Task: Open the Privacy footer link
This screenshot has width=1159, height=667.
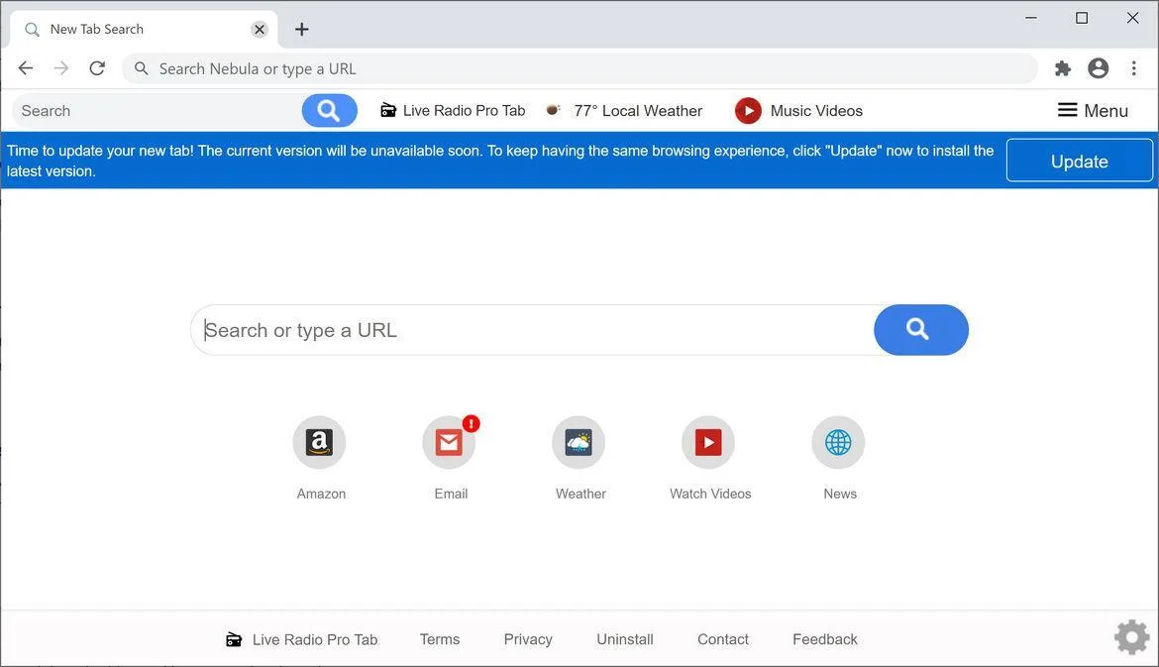Action: [528, 639]
